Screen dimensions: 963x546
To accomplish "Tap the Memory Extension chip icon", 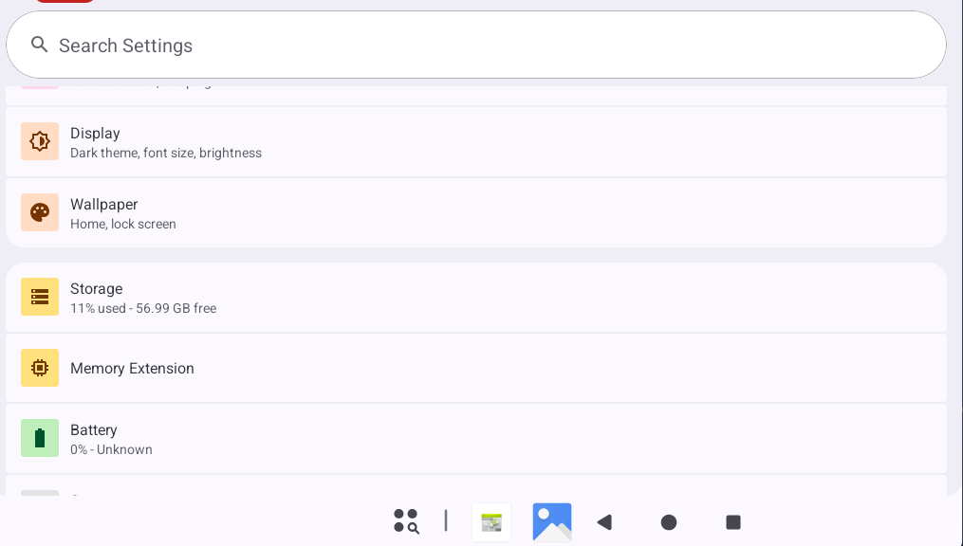I will point(40,368).
